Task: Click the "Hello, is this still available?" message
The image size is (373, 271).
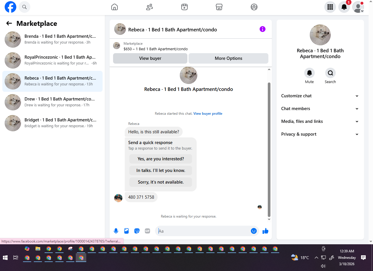Action: [x=154, y=132]
